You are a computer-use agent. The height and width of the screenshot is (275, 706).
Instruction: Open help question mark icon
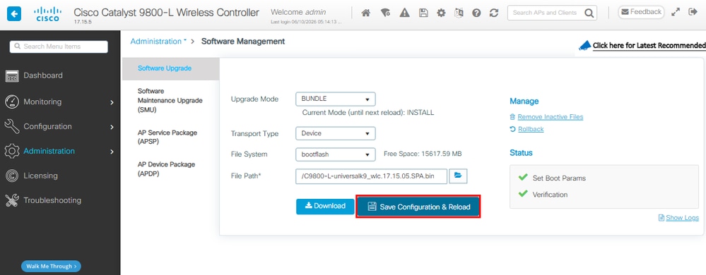[x=476, y=13]
